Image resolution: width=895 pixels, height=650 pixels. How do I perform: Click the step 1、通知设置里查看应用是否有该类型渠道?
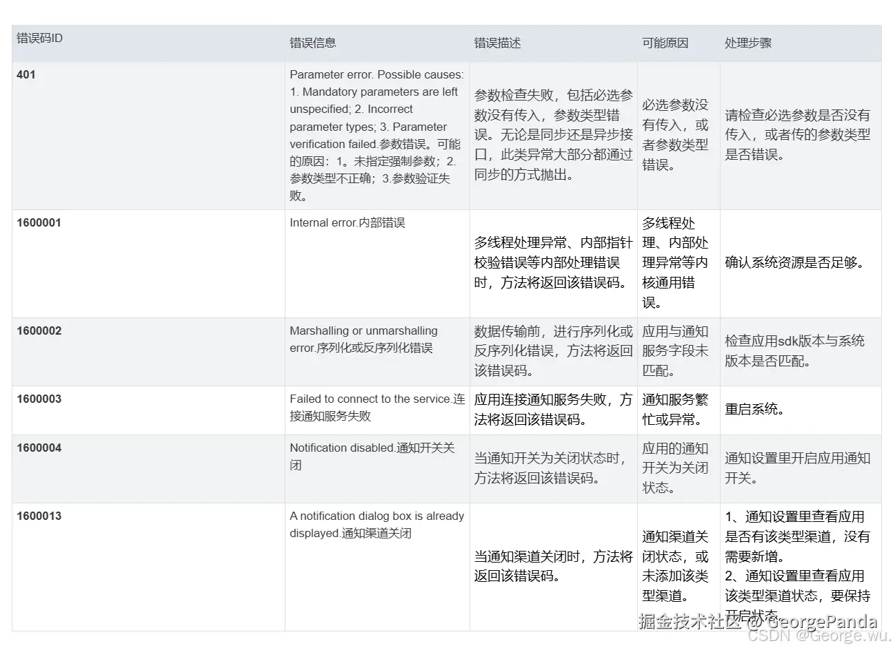801,567
